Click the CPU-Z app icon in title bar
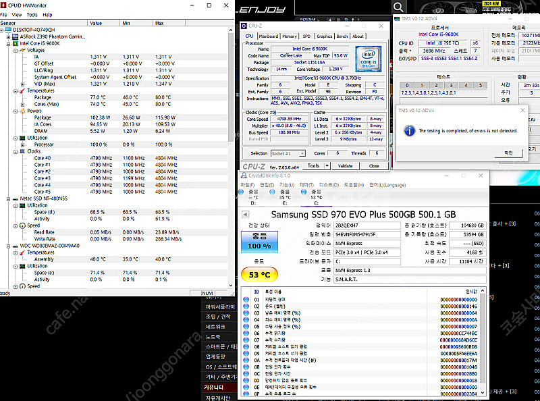The height and width of the screenshot is (401, 540). coord(244,26)
